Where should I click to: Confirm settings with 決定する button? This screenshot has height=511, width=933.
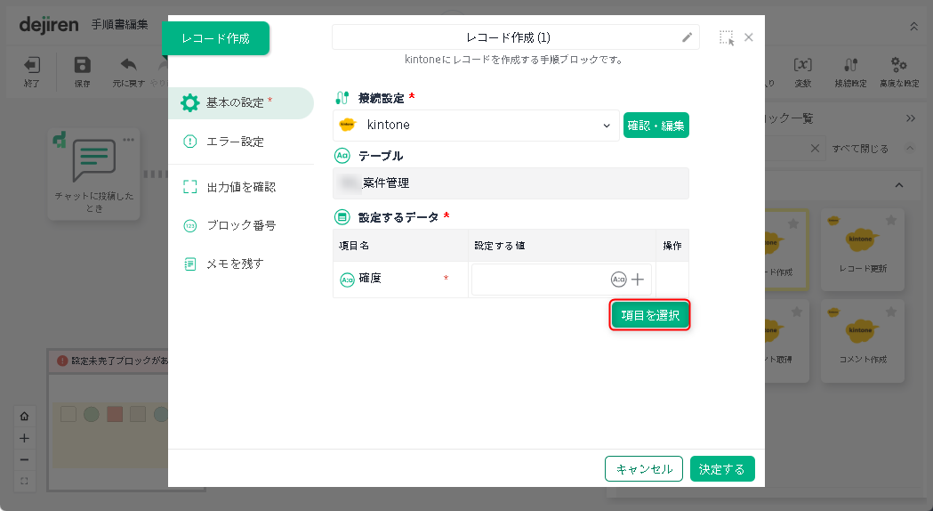[721, 469]
